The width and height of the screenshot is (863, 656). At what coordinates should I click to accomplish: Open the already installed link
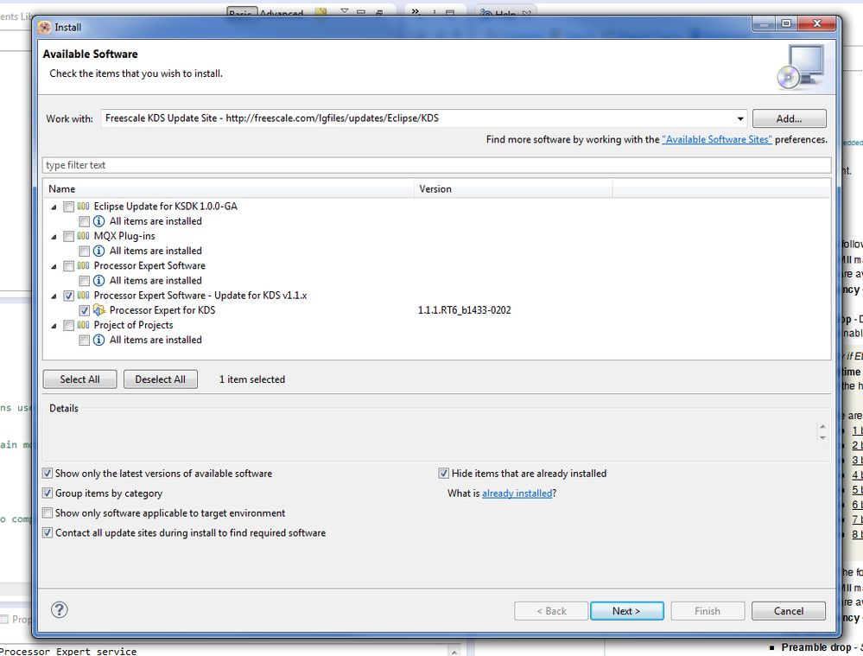click(517, 493)
